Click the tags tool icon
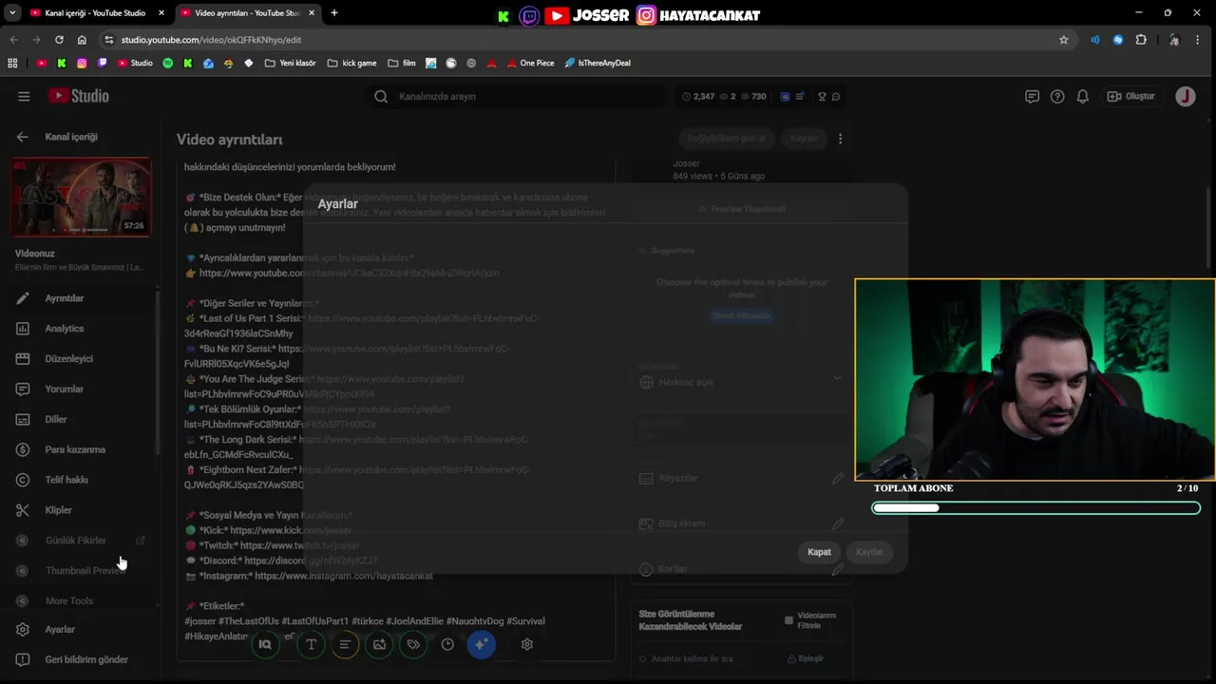This screenshot has width=1216, height=684. (413, 644)
